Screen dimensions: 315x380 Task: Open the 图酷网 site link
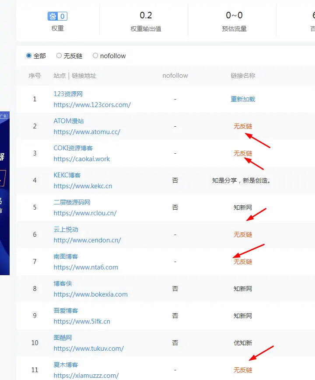63,338
